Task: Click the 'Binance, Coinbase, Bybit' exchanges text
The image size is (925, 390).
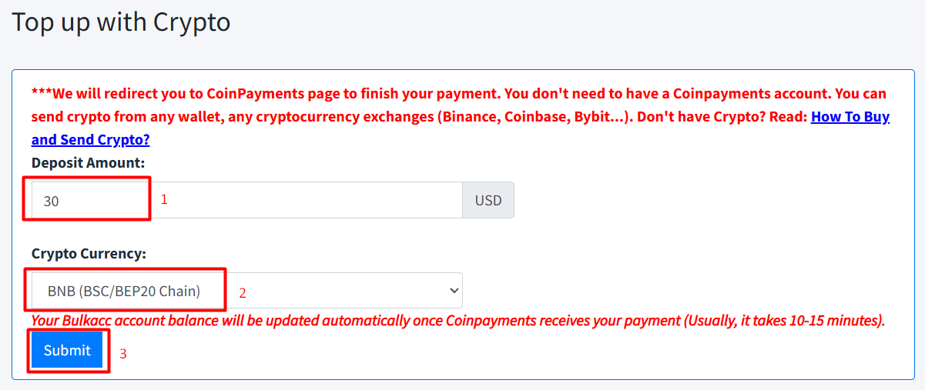Action: click(x=524, y=117)
